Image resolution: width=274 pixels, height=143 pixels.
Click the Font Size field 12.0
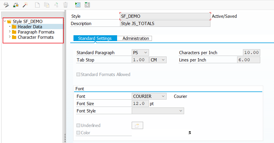tap(140, 104)
